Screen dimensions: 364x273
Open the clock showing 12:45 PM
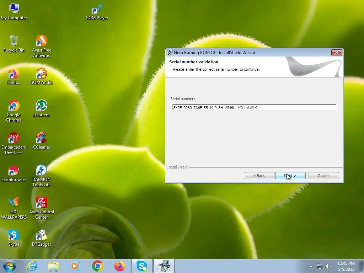click(346, 266)
